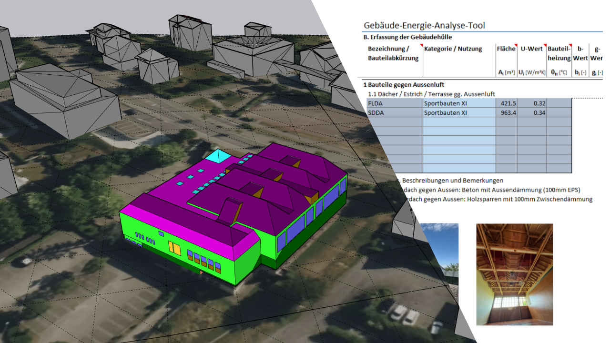Image resolution: width=610 pixels, height=343 pixels.
Task: Click the Holzsparren Zwischendämmung description line
Action: pos(496,199)
